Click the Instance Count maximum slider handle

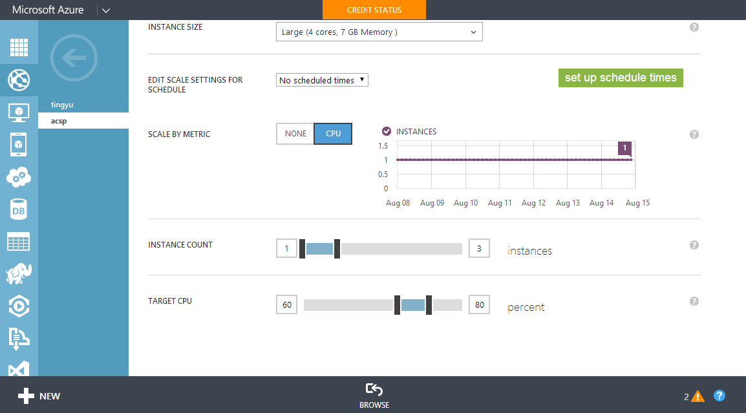pyautogui.click(x=337, y=249)
